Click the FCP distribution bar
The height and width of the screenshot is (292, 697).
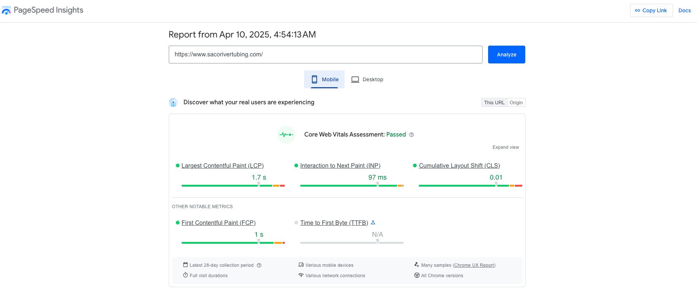233,243
